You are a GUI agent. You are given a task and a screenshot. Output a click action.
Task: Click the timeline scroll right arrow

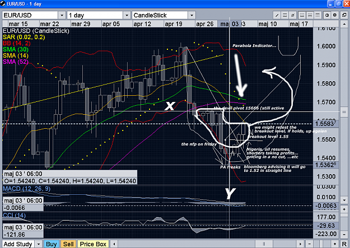click(300, 244)
